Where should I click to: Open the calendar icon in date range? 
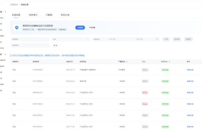click(x=157, y=39)
